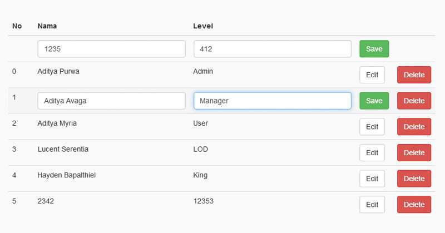Edit the Aditya Myria row

point(372,127)
